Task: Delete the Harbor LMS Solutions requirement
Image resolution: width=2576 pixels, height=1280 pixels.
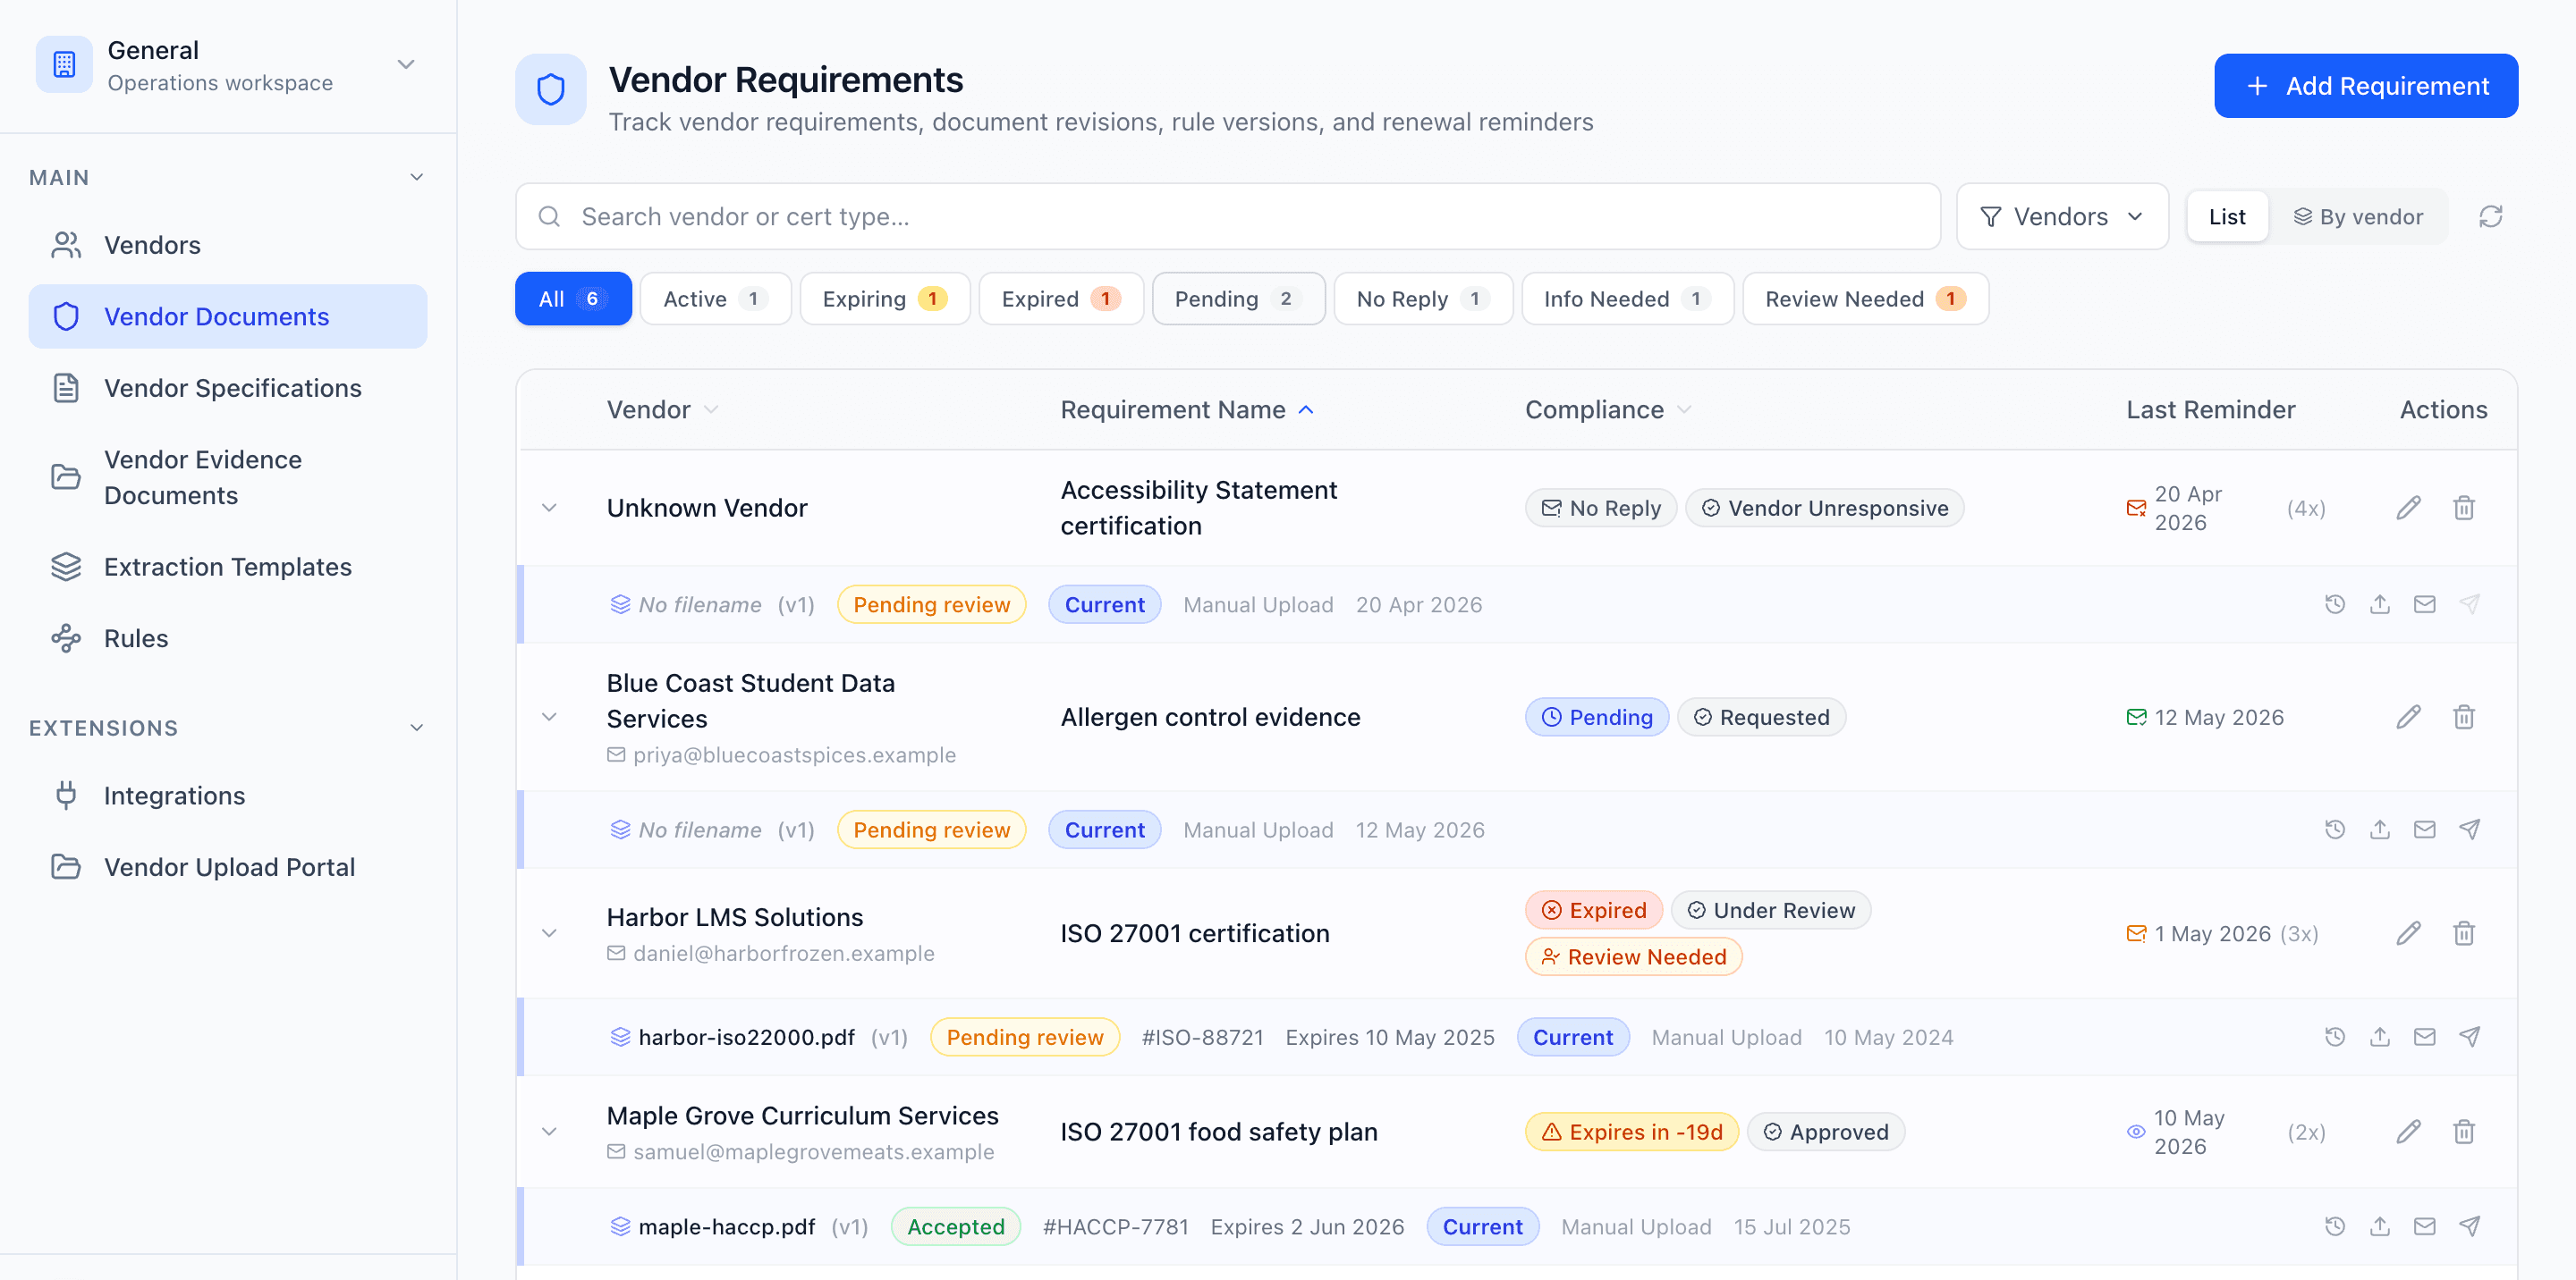Action: click(x=2464, y=932)
